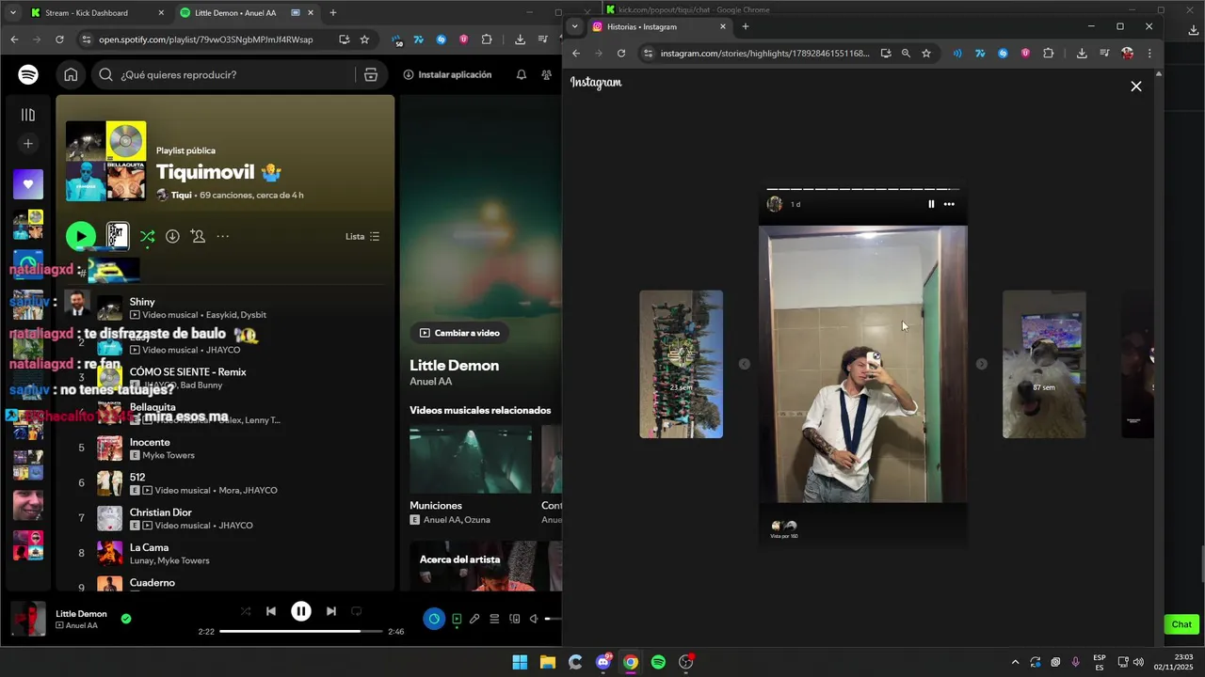Open the playback queue icon
The image size is (1205, 677).
(x=494, y=619)
